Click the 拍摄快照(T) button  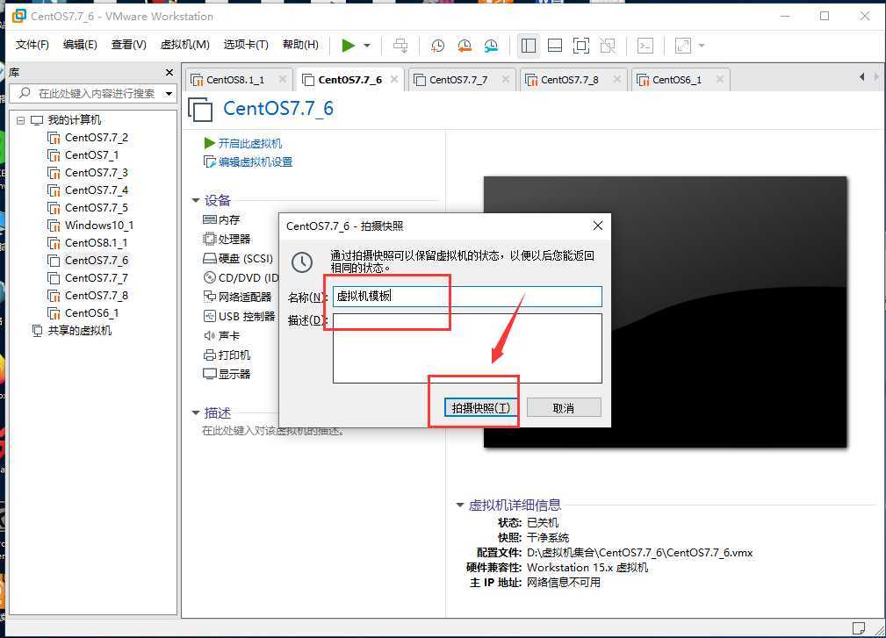(481, 408)
